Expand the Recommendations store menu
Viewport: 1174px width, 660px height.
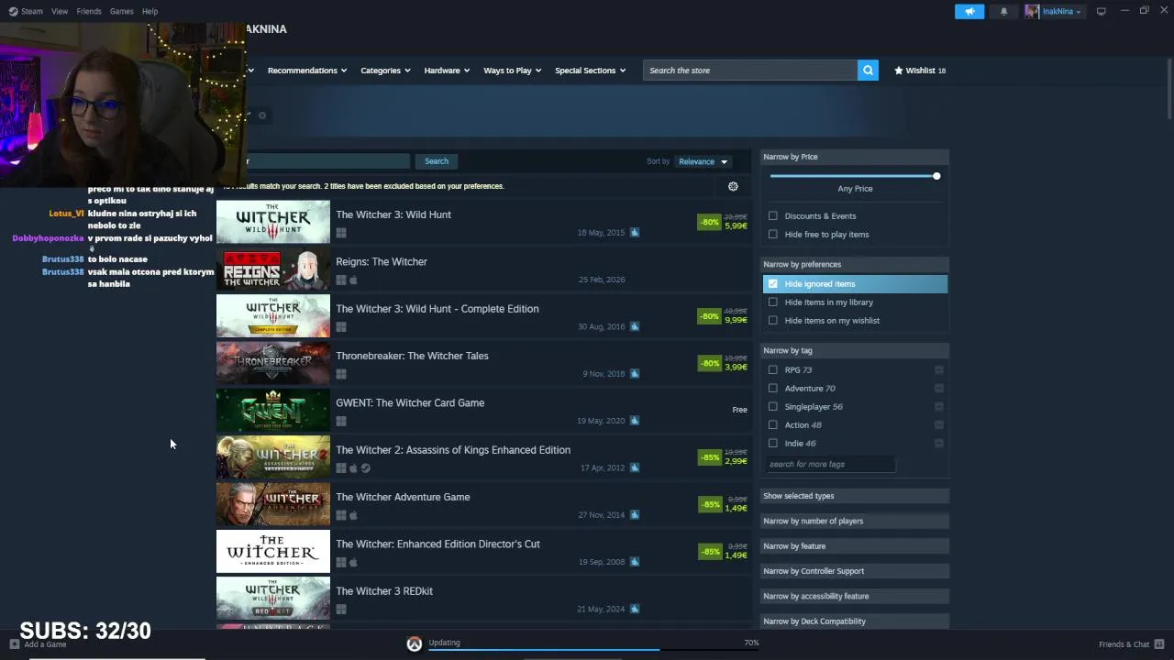pos(307,70)
